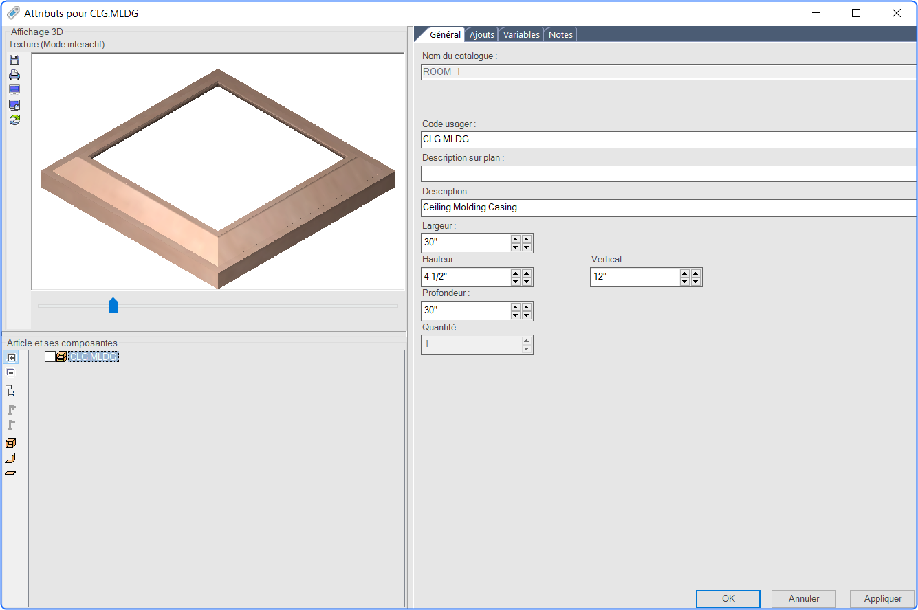
Task: Tick the checkbox beside CLG.MLDG tree item
Action: point(50,357)
